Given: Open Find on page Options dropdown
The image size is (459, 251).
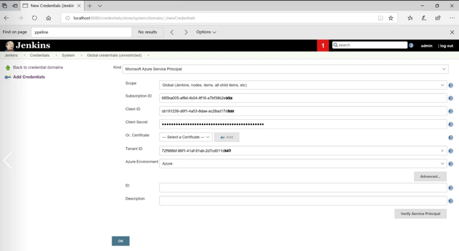Looking at the screenshot, I should [x=206, y=32].
